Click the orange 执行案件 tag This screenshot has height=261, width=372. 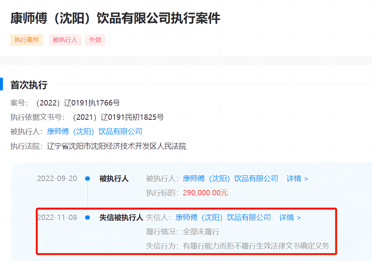click(27, 40)
